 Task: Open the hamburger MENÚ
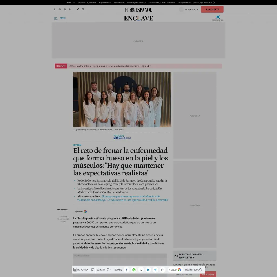[x=60, y=18]
